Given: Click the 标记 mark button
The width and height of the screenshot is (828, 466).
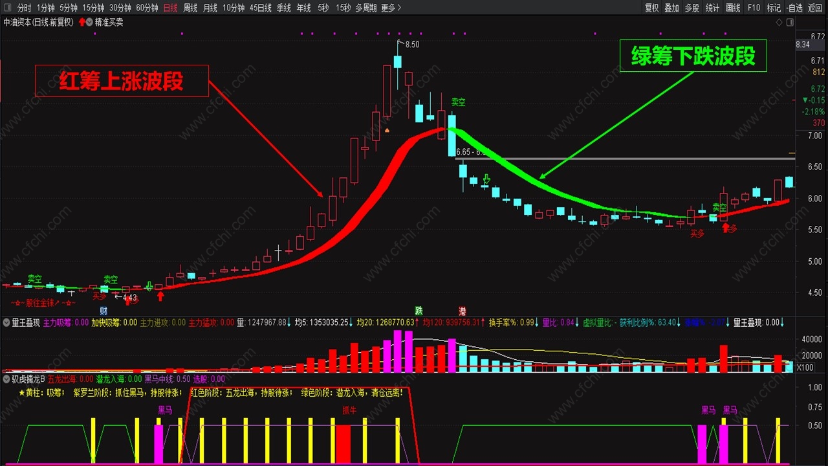Looking at the screenshot, I should [774, 8].
